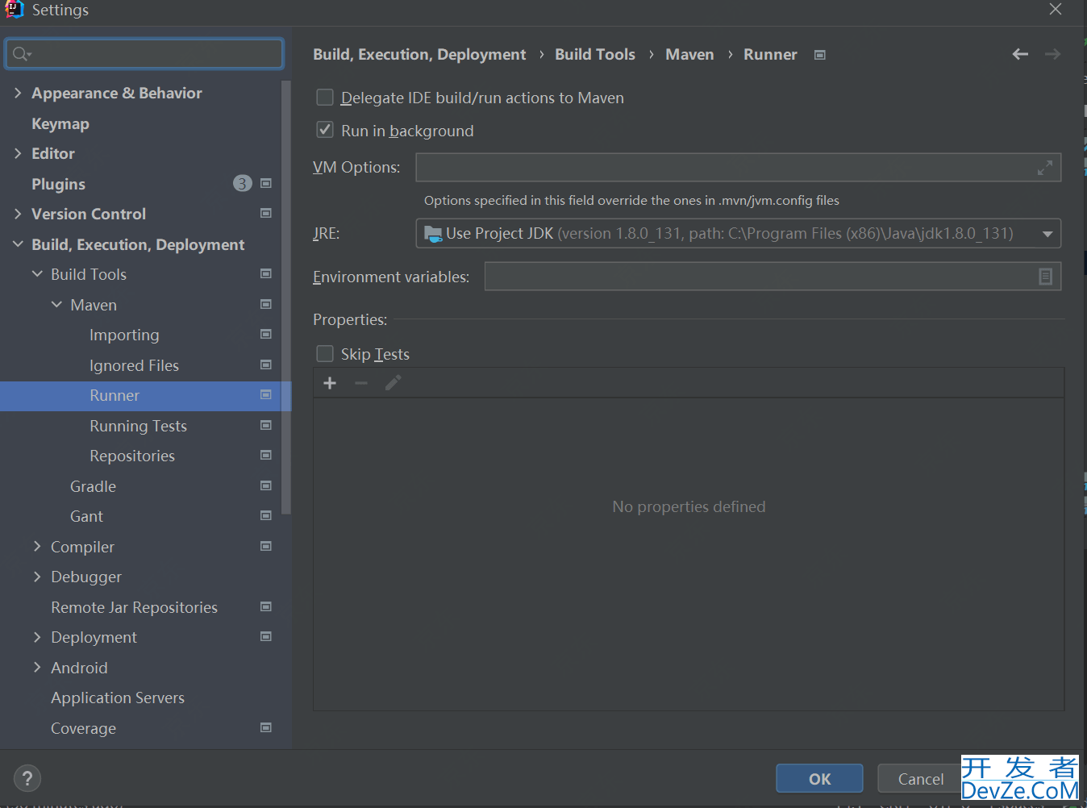Click project settings icon on Deployment row
Image resolution: width=1087 pixels, height=808 pixels.
click(x=266, y=637)
